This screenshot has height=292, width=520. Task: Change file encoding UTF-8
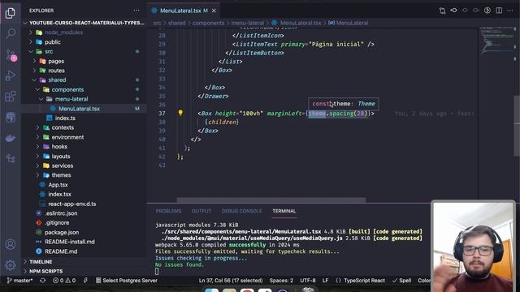point(308,281)
